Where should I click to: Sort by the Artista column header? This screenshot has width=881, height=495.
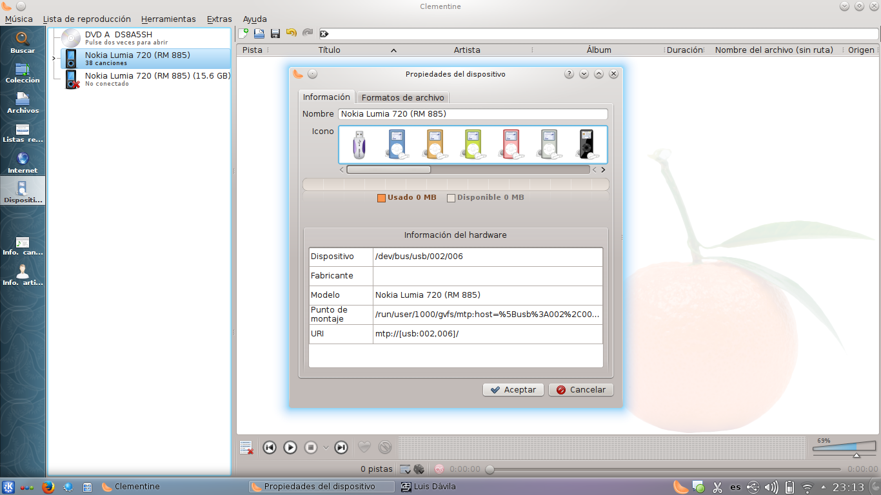pyautogui.click(x=467, y=50)
